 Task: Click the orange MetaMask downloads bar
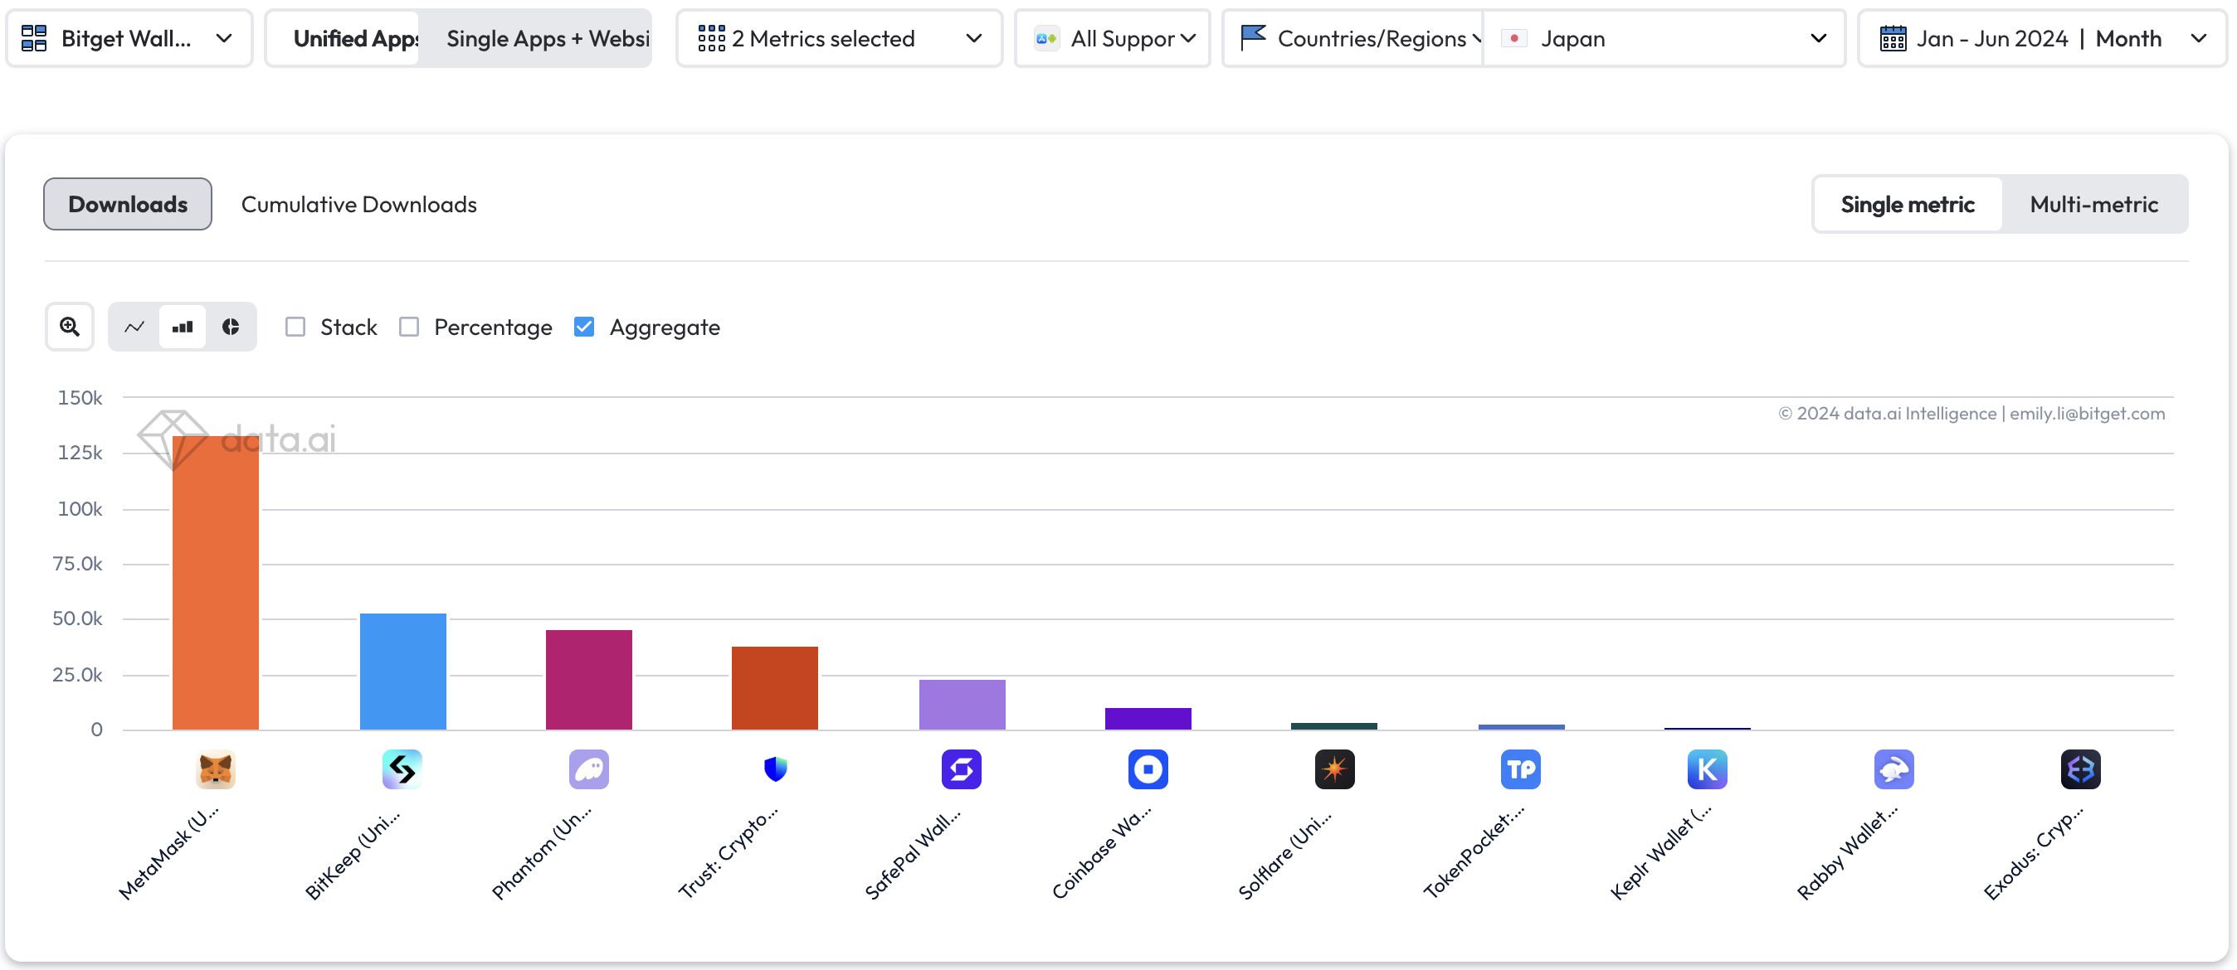(216, 581)
